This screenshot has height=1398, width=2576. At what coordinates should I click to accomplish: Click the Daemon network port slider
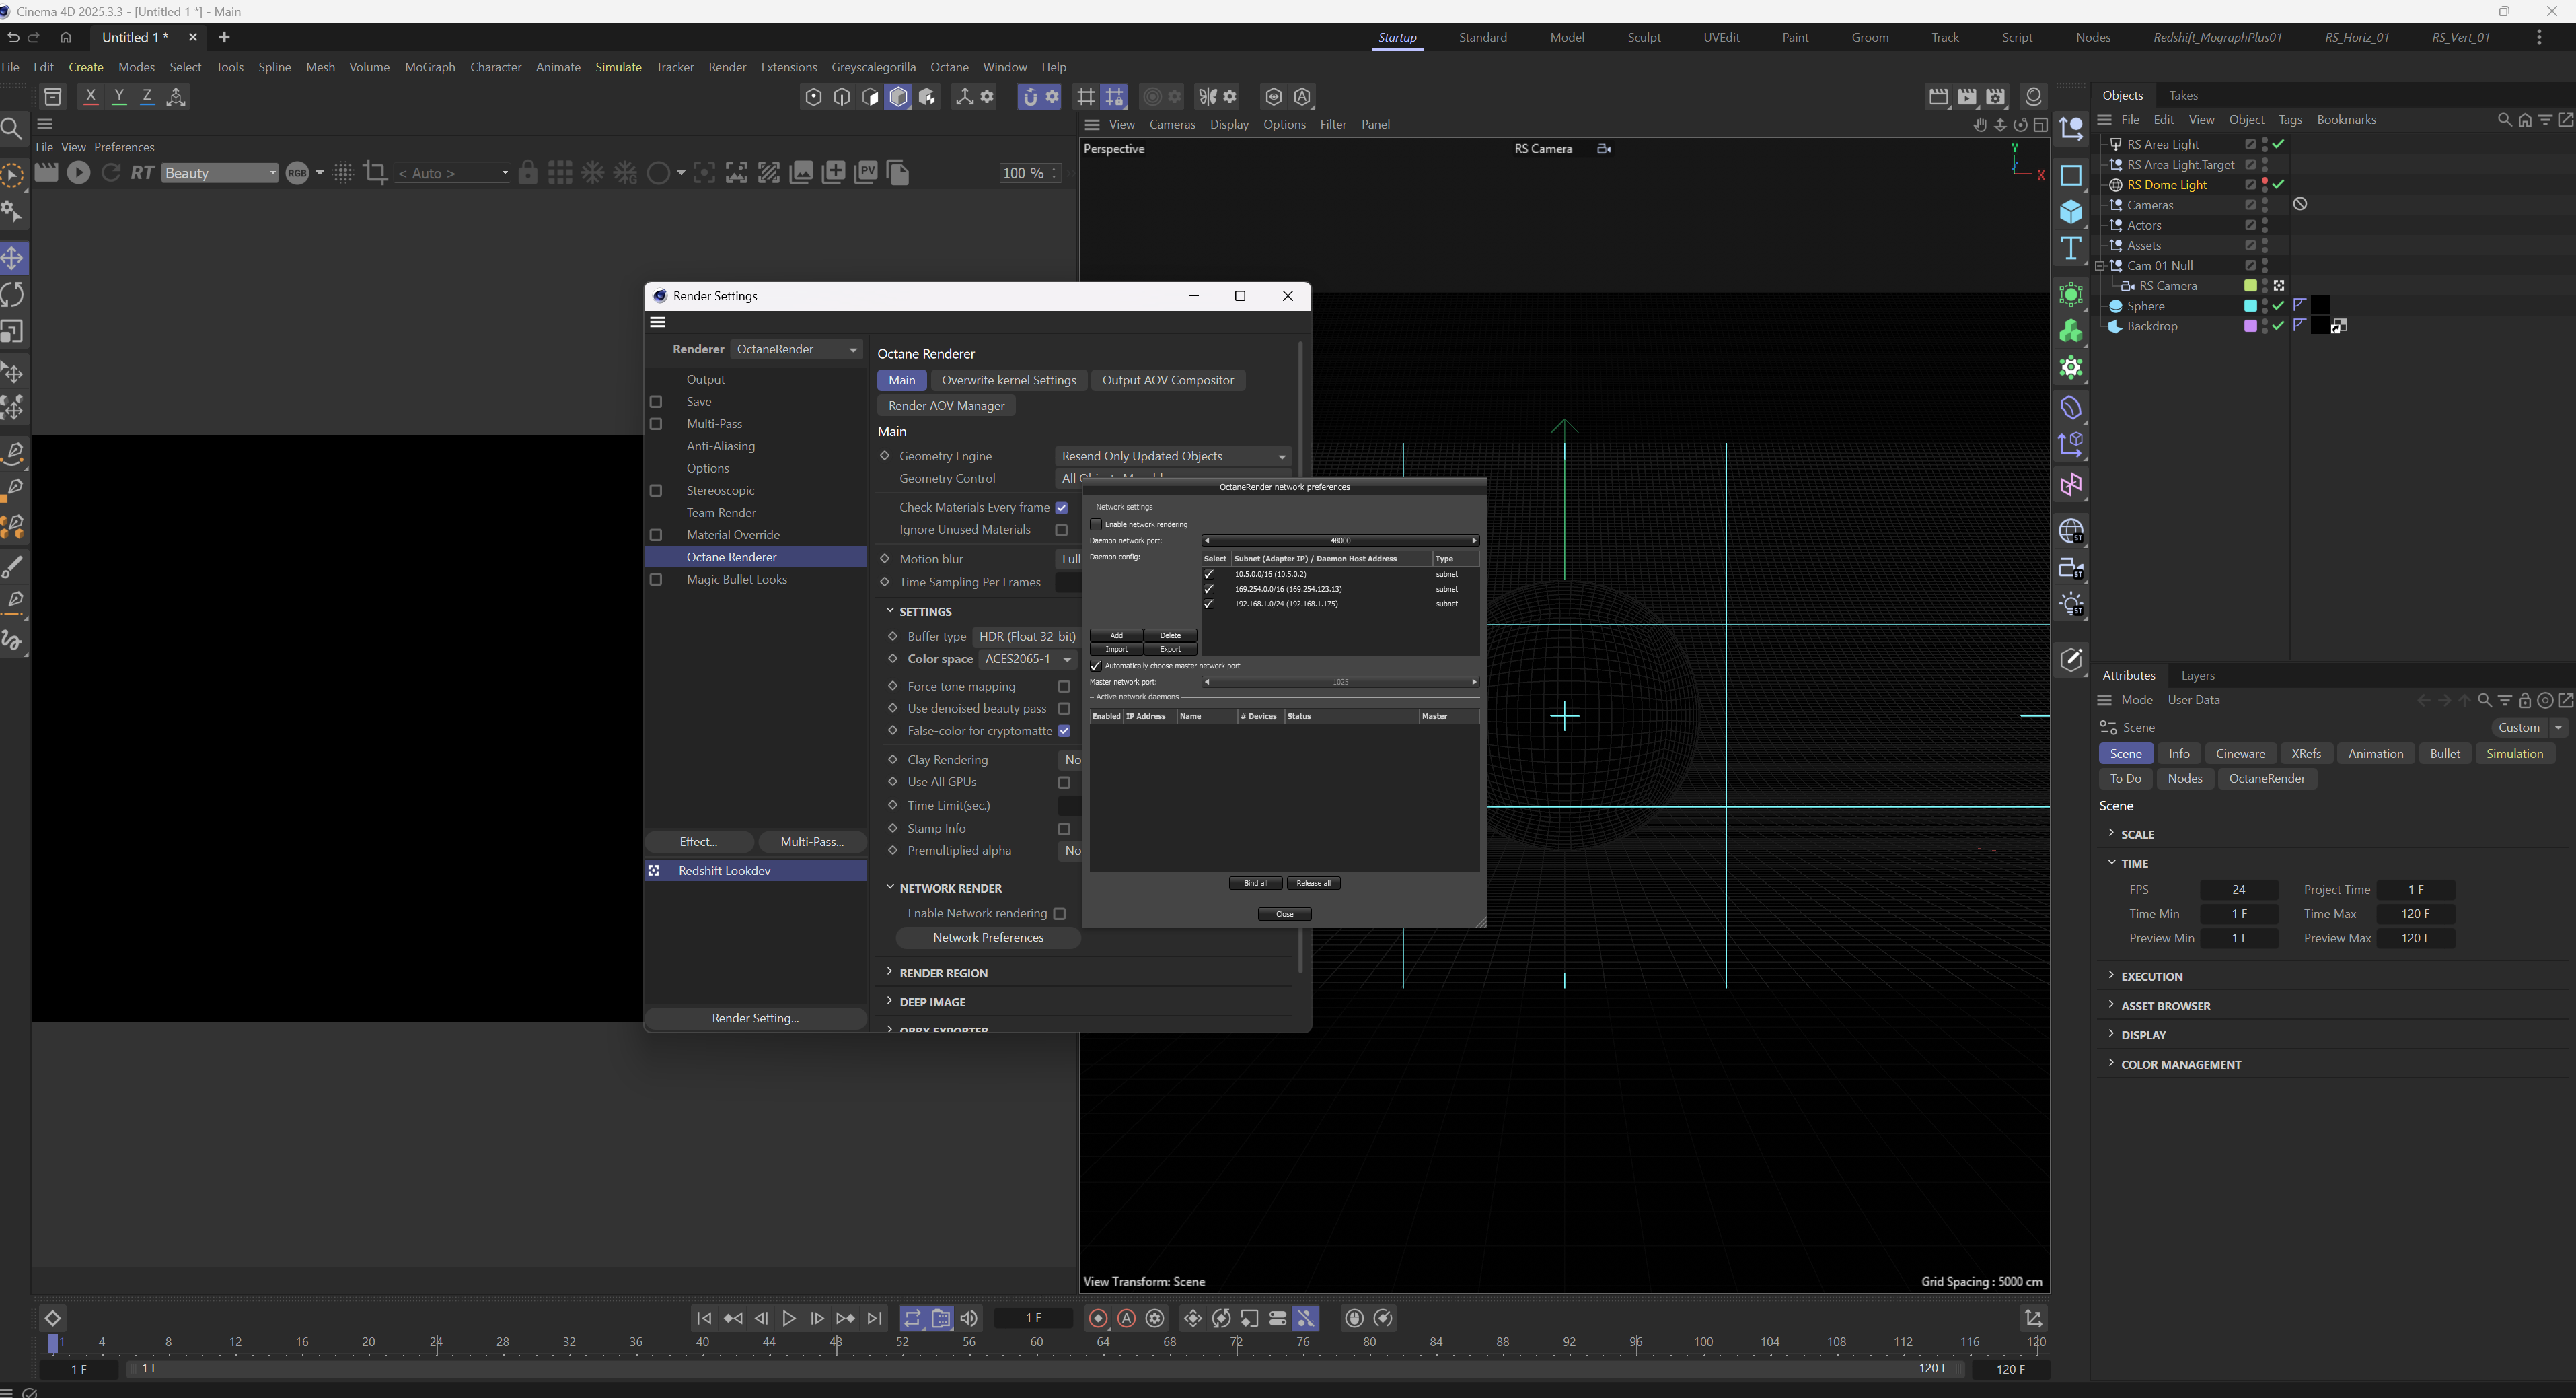[1340, 540]
